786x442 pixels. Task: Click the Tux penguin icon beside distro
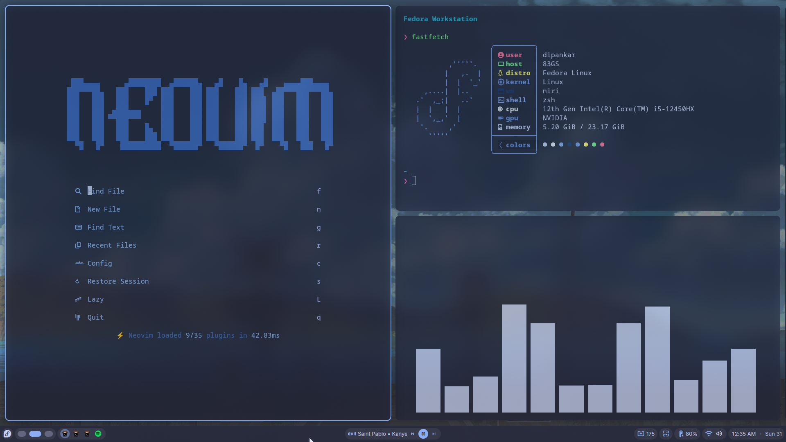(x=500, y=73)
